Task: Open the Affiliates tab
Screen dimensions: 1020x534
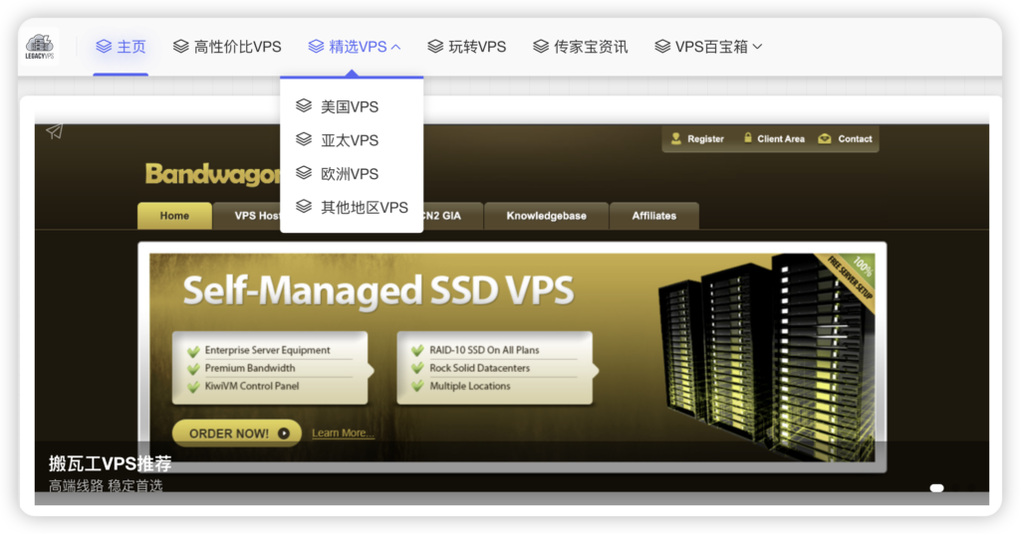Action: pyautogui.click(x=653, y=216)
